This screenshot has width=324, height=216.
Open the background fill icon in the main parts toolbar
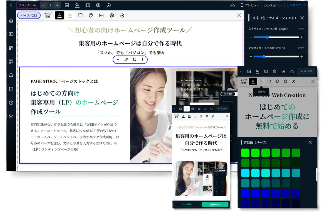pos(70,15)
